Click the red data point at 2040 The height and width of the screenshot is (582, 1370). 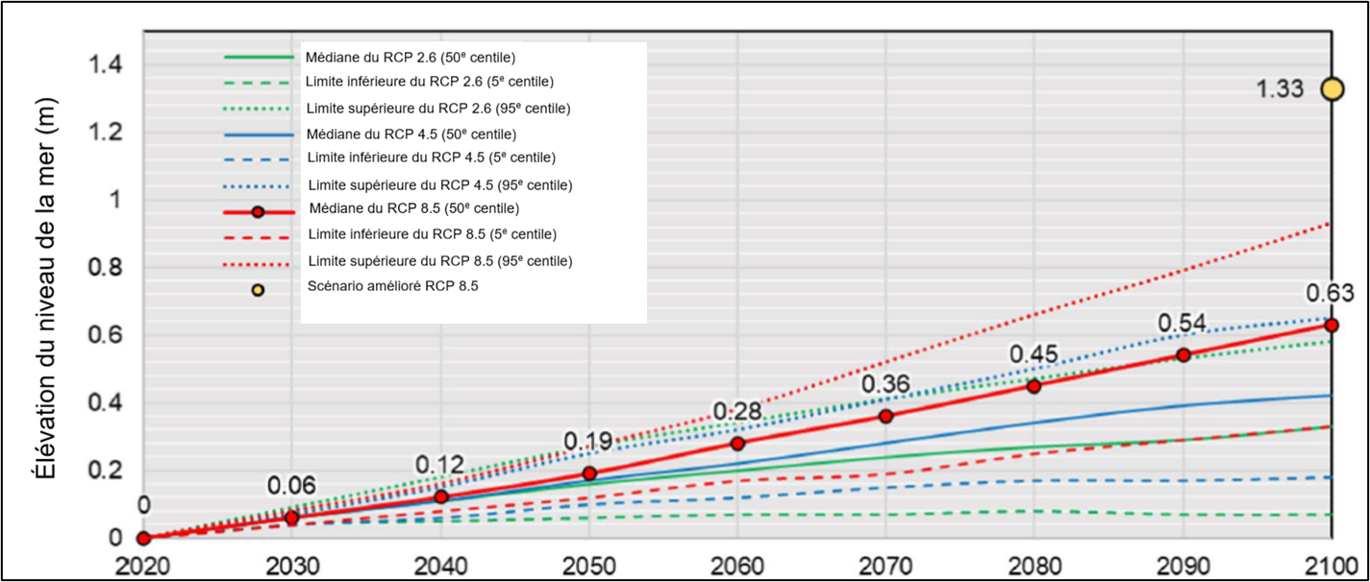click(x=441, y=497)
